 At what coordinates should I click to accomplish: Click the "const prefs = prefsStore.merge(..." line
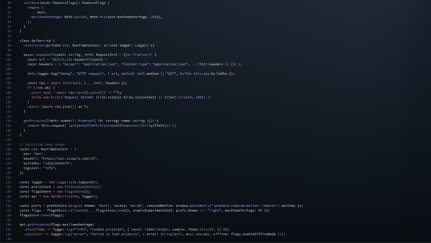click(161, 206)
